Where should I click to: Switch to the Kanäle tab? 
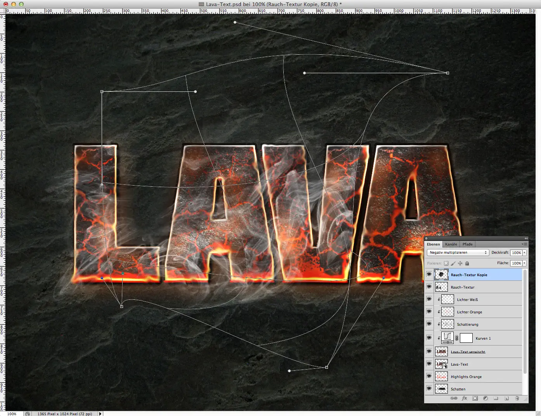(451, 244)
